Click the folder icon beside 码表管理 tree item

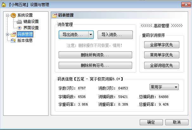tap(13, 34)
